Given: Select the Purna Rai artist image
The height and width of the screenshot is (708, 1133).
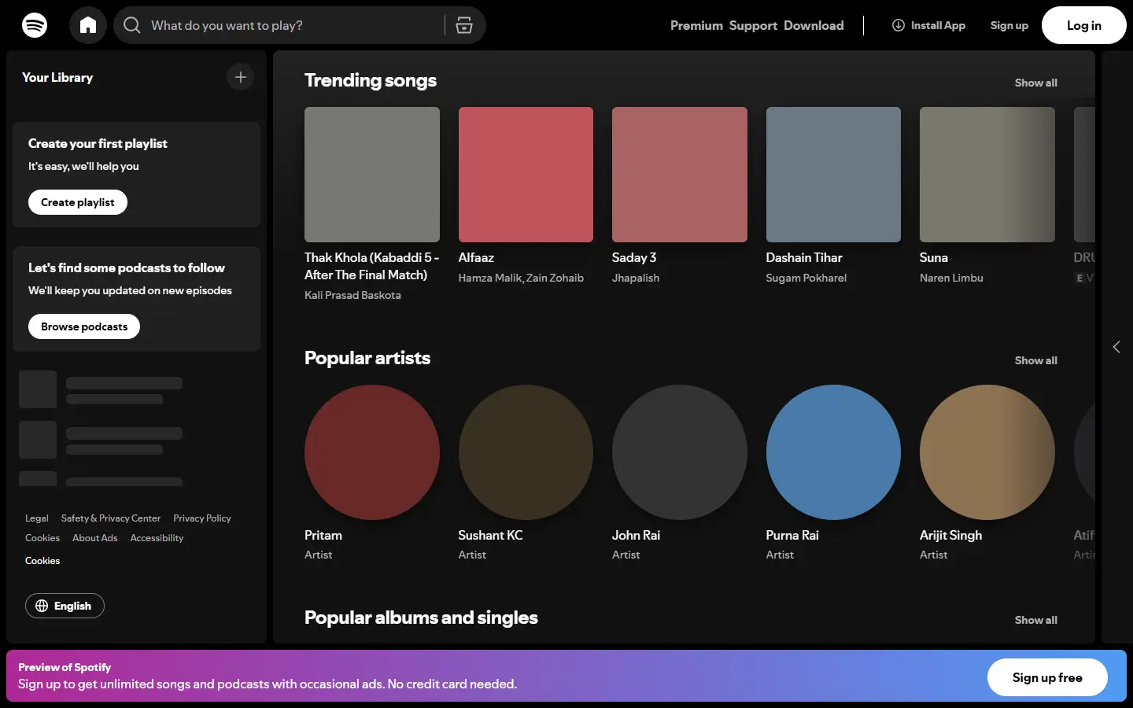Looking at the screenshot, I should coord(833,452).
